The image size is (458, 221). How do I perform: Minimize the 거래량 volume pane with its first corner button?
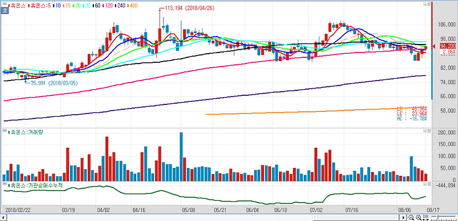[425, 131]
